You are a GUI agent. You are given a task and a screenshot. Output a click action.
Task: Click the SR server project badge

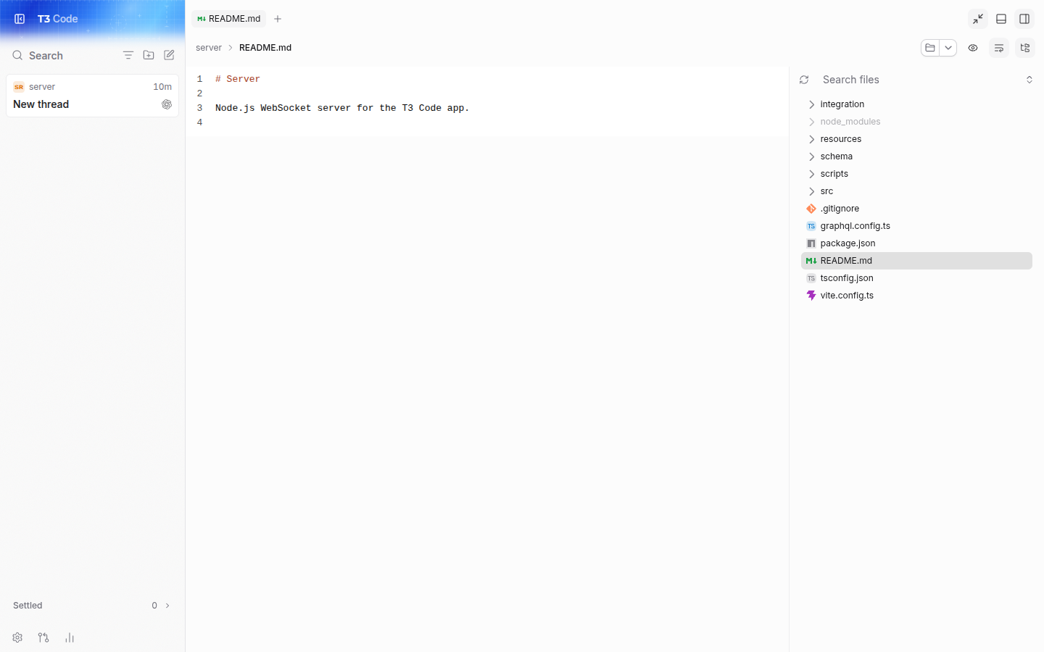[19, 87]
